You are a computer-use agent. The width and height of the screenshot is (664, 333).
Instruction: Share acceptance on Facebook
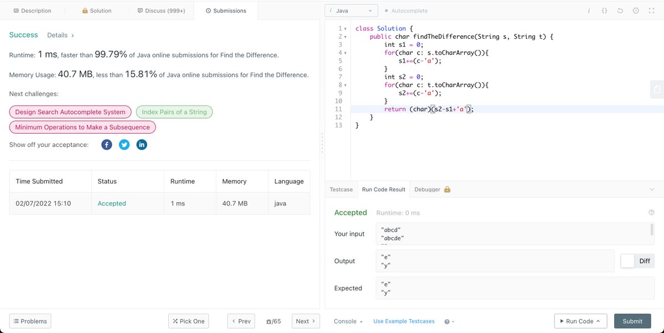click(107, 145)
